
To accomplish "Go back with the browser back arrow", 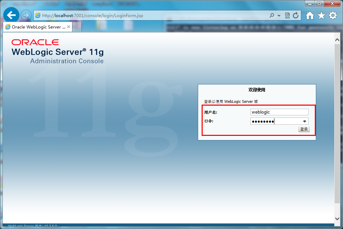I will 11,15.
